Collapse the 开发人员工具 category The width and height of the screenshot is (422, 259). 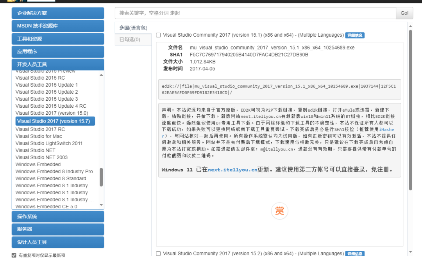(57, 64)
